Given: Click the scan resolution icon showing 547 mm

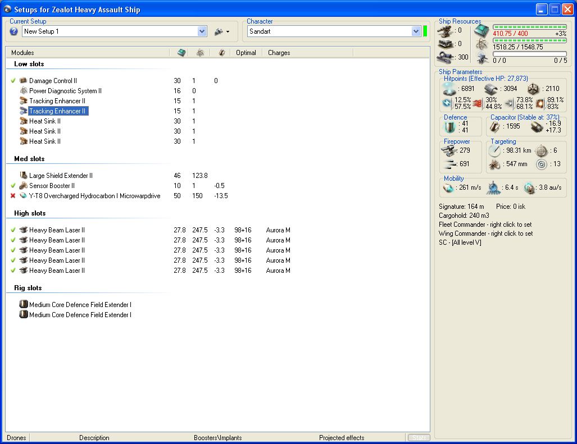Looking at the screenshot, I should [494, 164].
